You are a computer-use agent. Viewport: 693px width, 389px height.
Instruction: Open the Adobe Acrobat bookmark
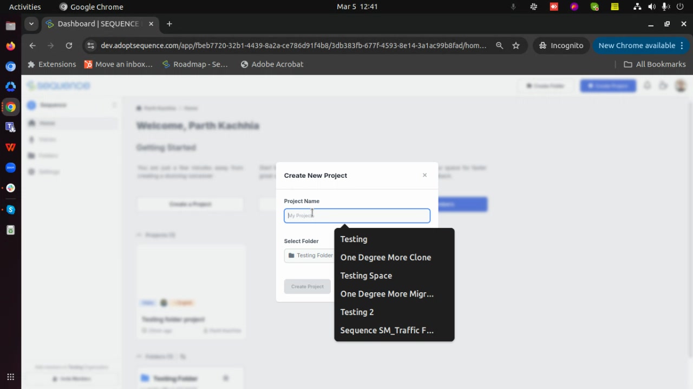coord(271,64)
